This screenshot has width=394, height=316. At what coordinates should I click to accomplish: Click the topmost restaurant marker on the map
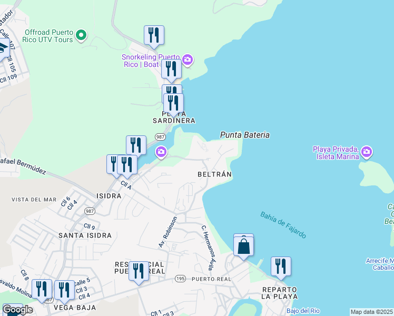154,35
